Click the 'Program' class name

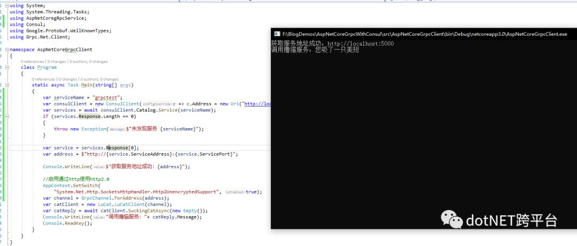pyautogui.click(x=46, y=67)
